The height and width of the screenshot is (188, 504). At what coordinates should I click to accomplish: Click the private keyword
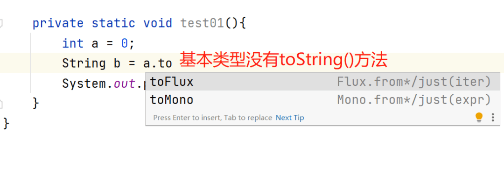coord(58,23)
